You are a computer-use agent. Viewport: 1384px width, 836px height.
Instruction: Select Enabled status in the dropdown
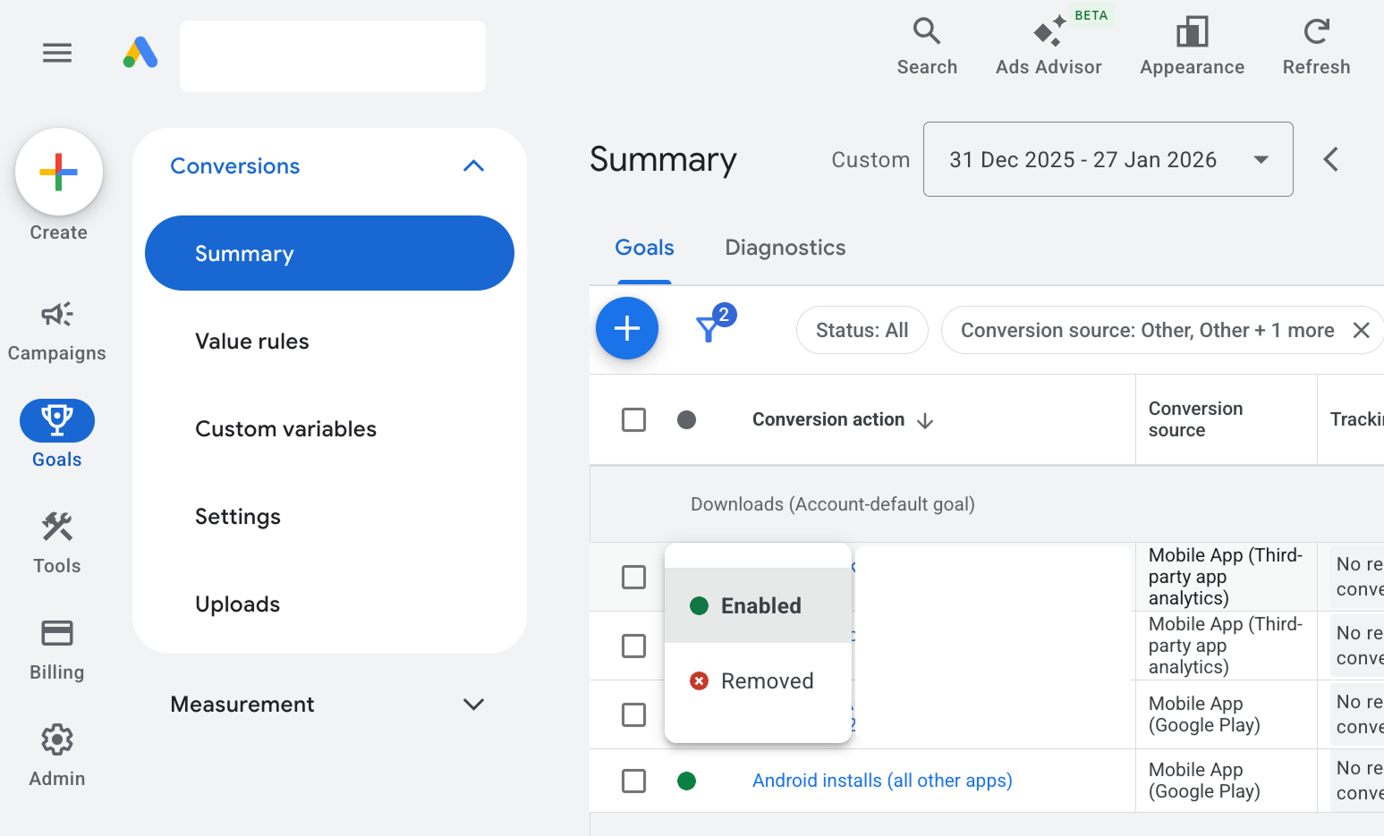pos(759,605)
